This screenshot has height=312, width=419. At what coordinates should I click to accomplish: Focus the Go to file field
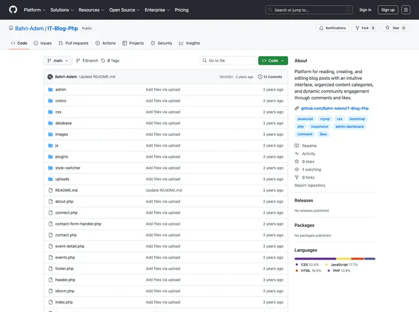[x=230, y=61]
